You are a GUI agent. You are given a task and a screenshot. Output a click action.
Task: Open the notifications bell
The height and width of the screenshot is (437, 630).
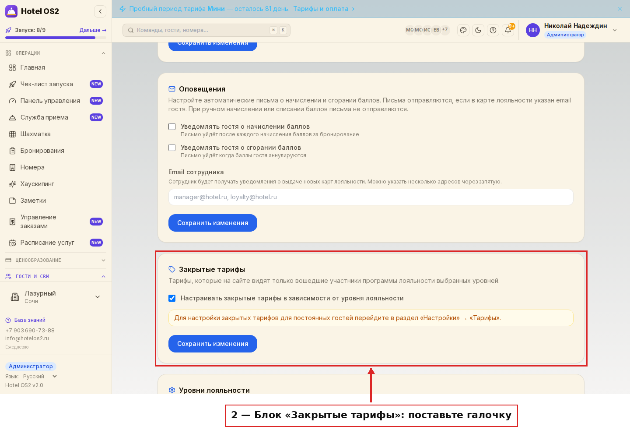(x=508, y=30)
